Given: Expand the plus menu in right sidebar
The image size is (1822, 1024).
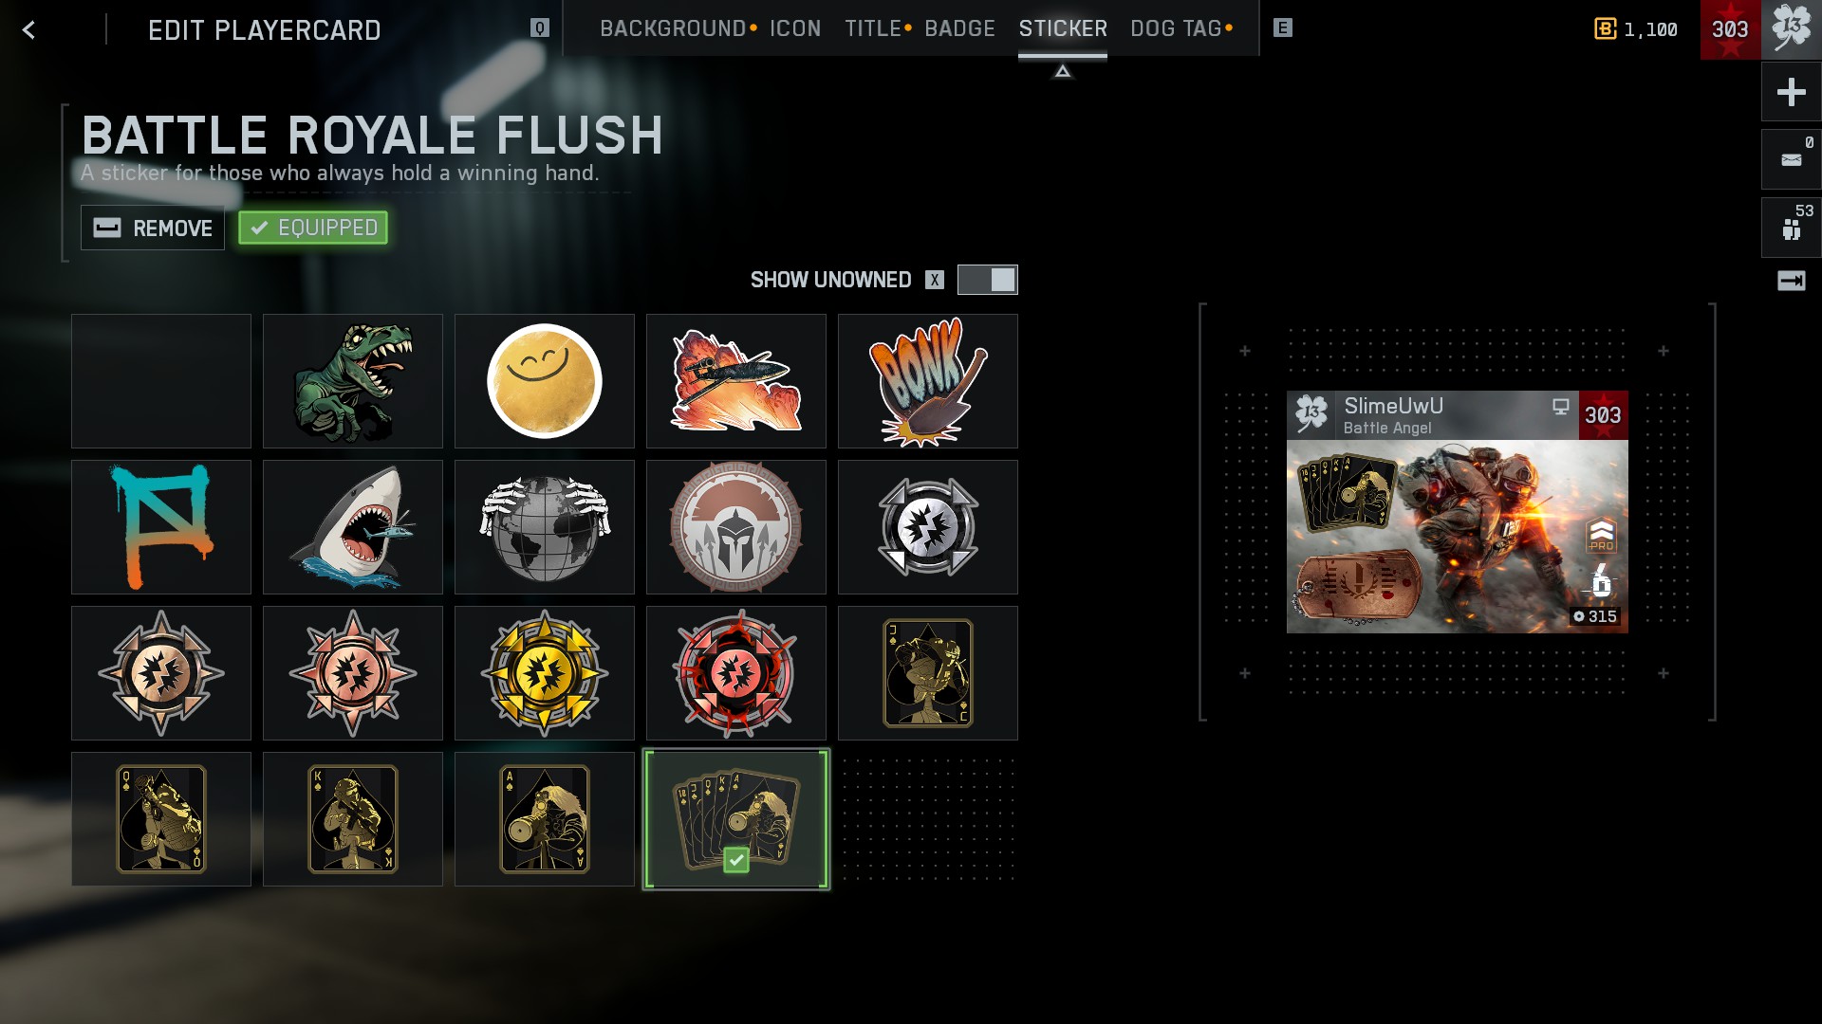Looking at the screenshot, I should [1792, 92].
